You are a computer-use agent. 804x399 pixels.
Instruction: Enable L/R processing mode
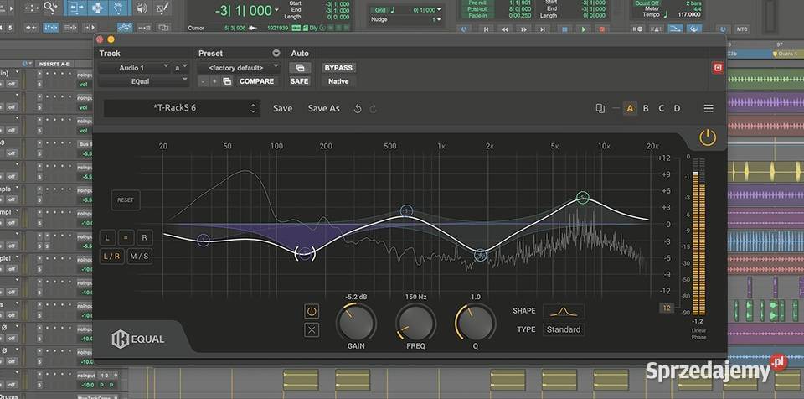click(x=111, y=256)
